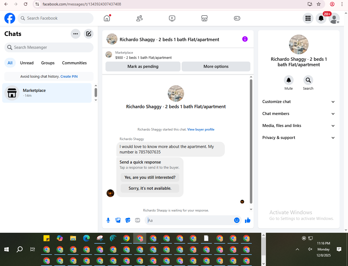Open Windows taskbar search
The image size is (348, 266).
(x=20, y=249)
